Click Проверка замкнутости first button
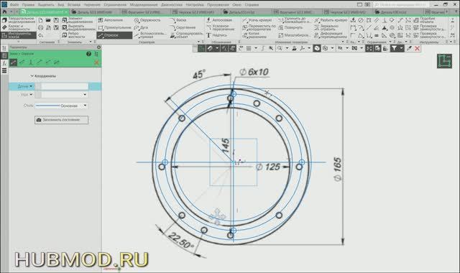This screenshot has width=460, height=273. tap(430, 27)
